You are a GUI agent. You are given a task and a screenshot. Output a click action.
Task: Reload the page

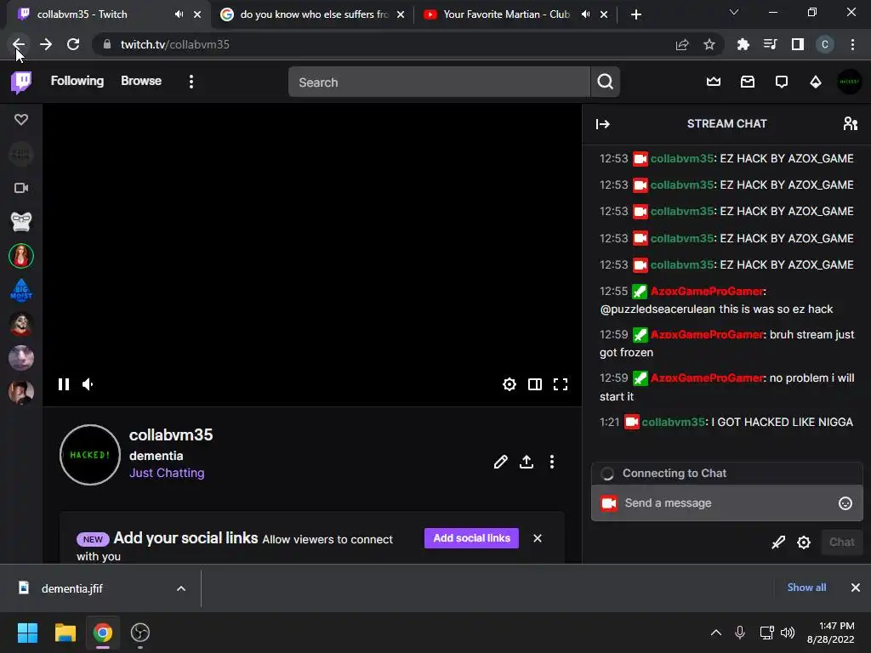click(73, 44)
